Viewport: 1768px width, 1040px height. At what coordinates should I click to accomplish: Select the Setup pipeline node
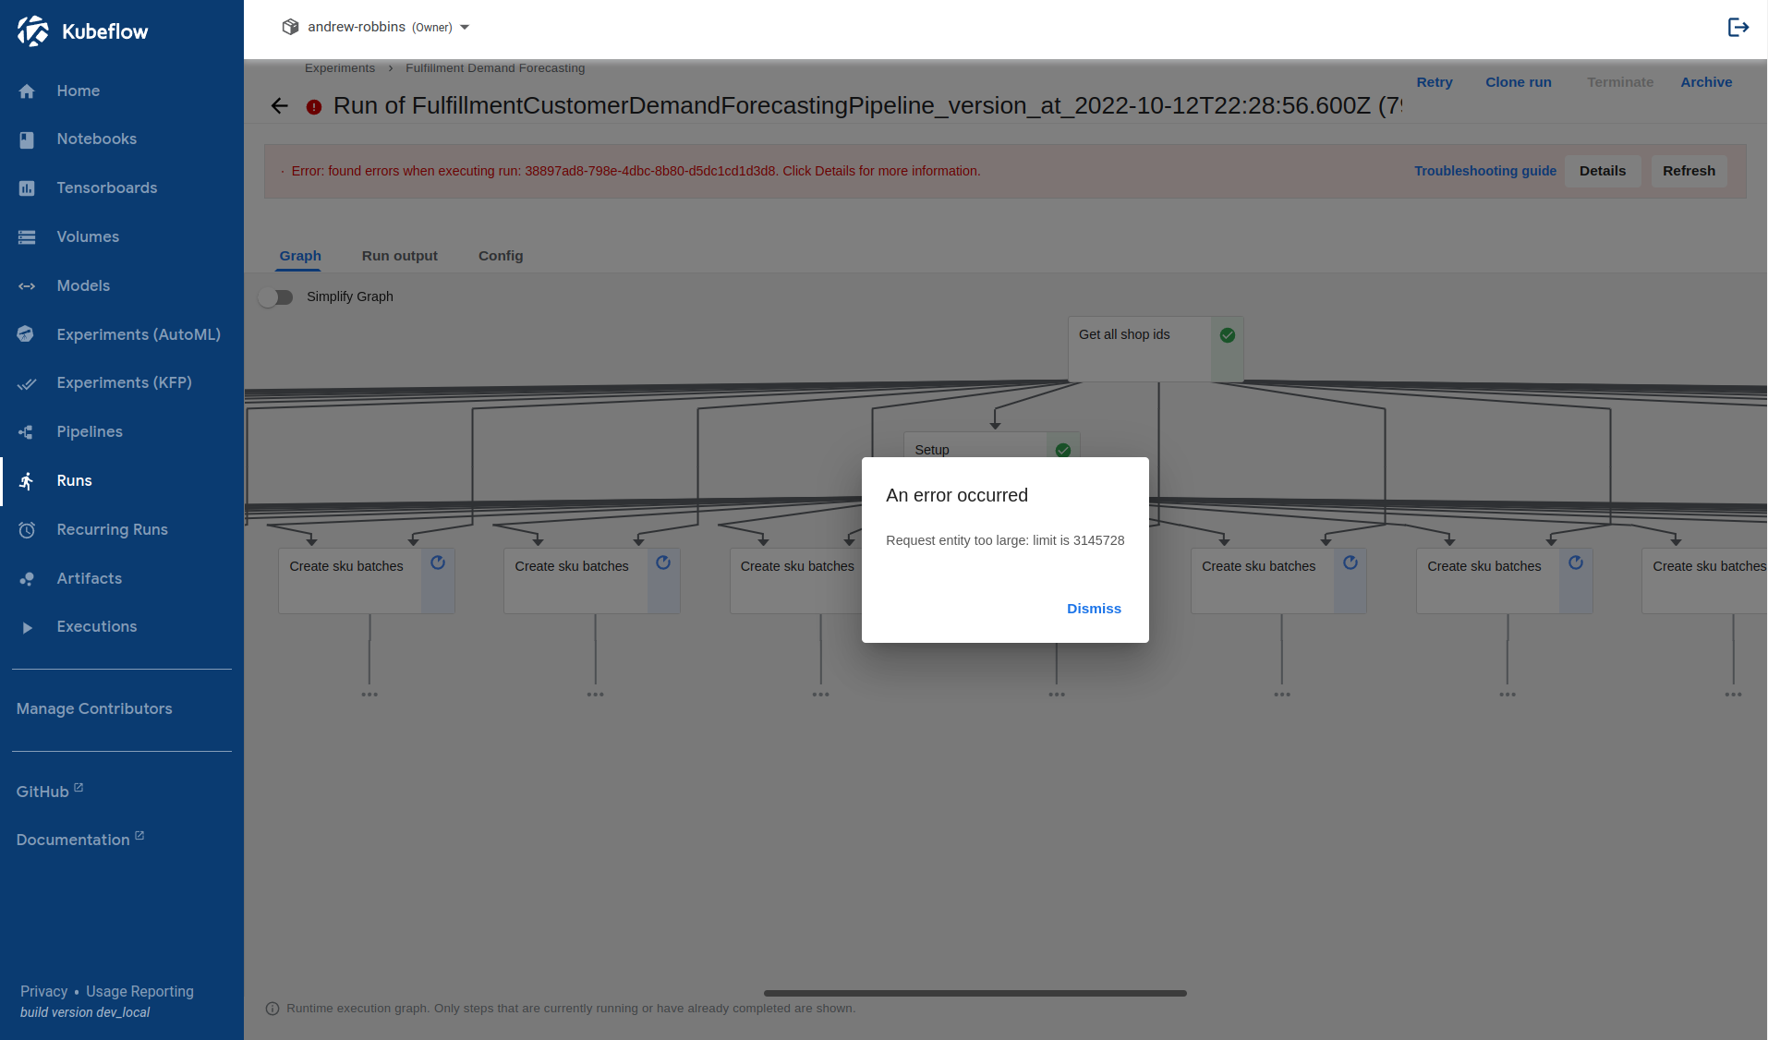[x=991, y=445]
